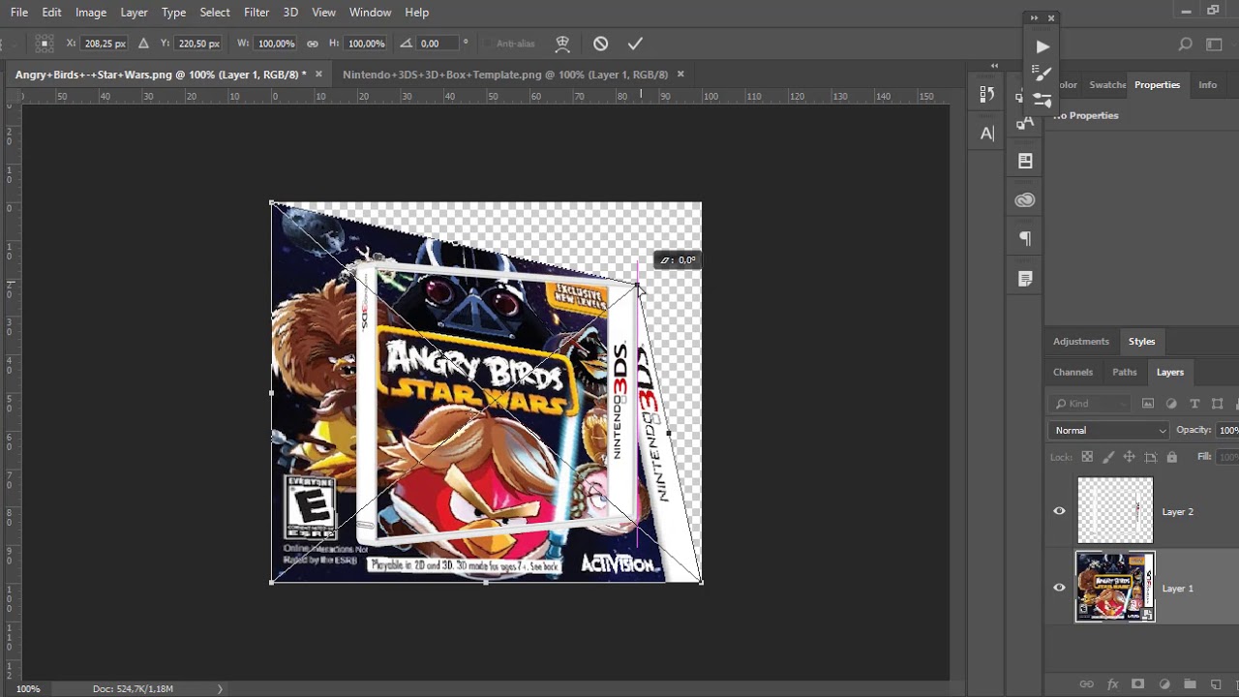The image size is (1239, 697).
Task: Select Layer 2 thumbnail
Action: (x=1115, y=510)
